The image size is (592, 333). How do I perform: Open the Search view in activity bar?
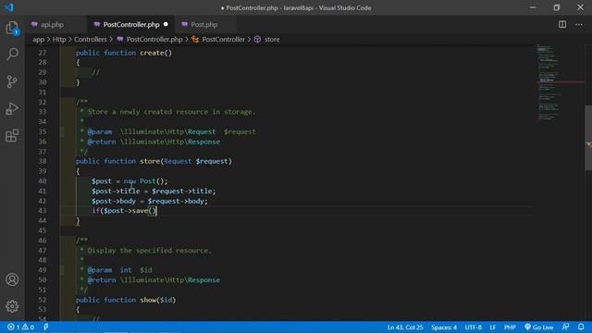pyautogui.click(x=12, y=54)
